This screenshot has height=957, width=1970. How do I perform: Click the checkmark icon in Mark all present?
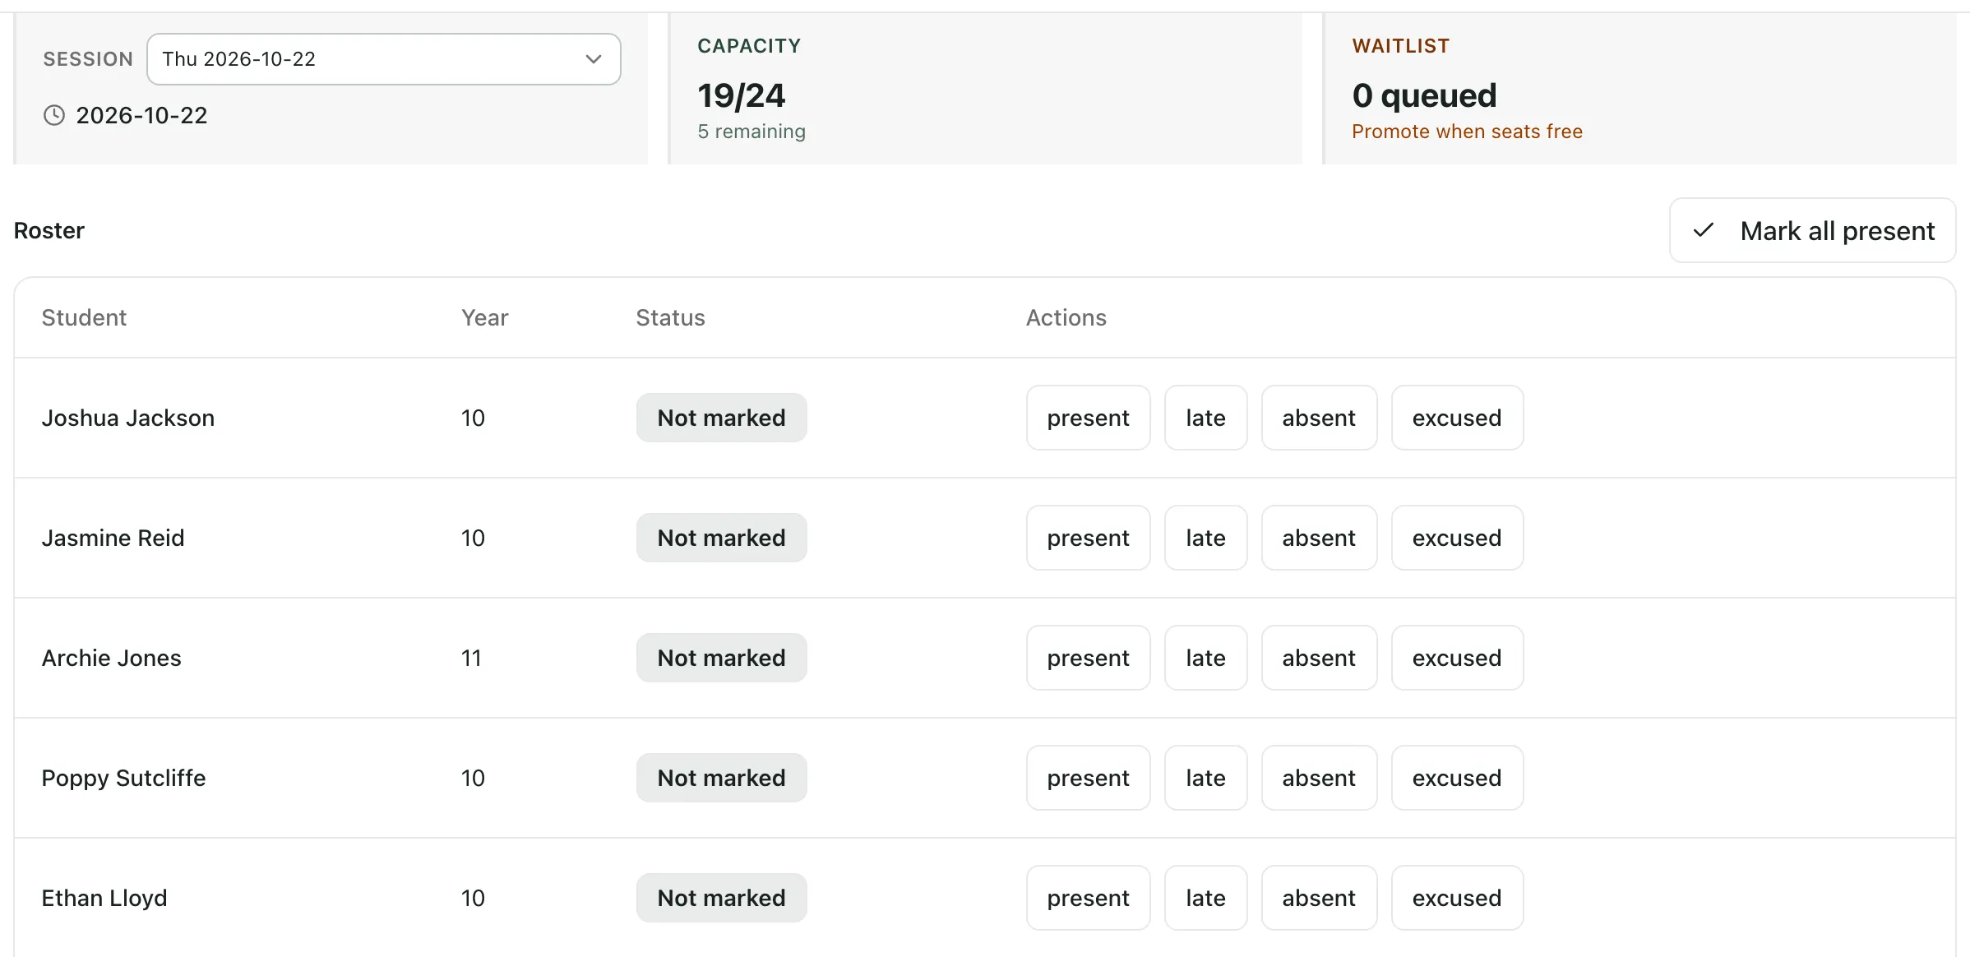click(x=1704, y=230)
